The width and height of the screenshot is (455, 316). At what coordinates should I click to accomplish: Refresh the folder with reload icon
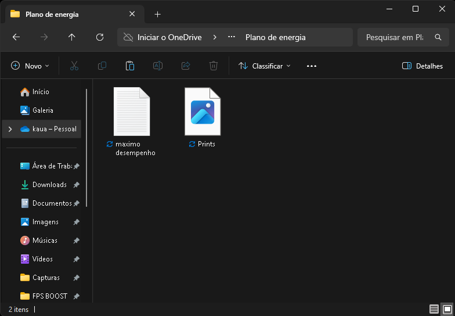(x=100, y=37)
